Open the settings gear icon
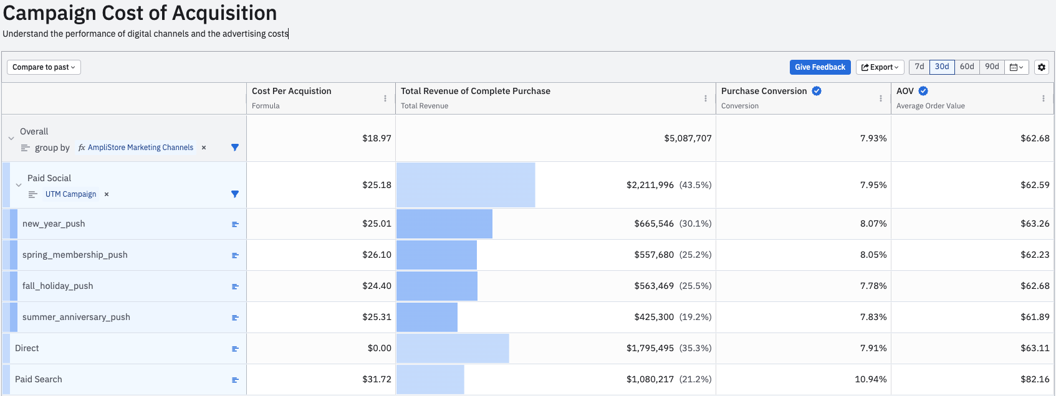 tap(1042, 67)
